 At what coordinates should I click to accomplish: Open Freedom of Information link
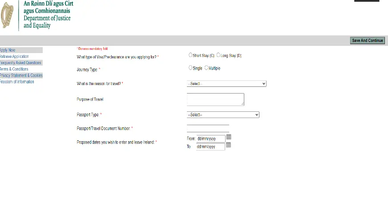point(17,82)
